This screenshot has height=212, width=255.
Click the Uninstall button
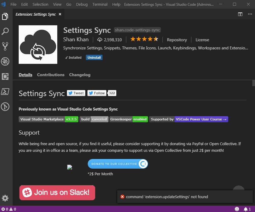coord(94,58)
